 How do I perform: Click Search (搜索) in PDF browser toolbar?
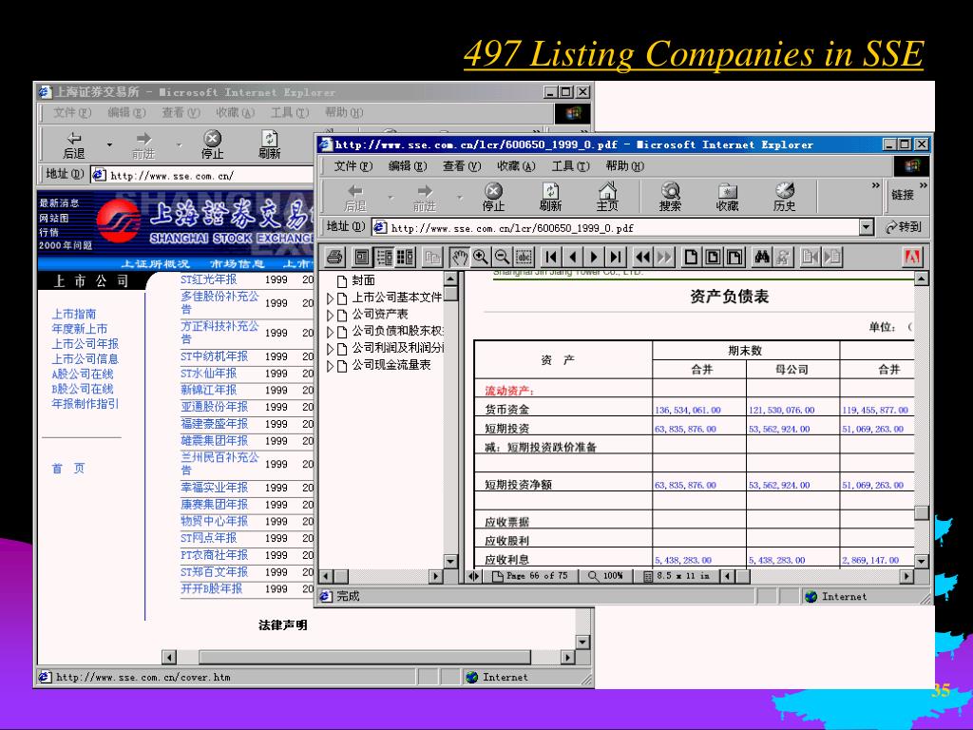coord(670,197)
